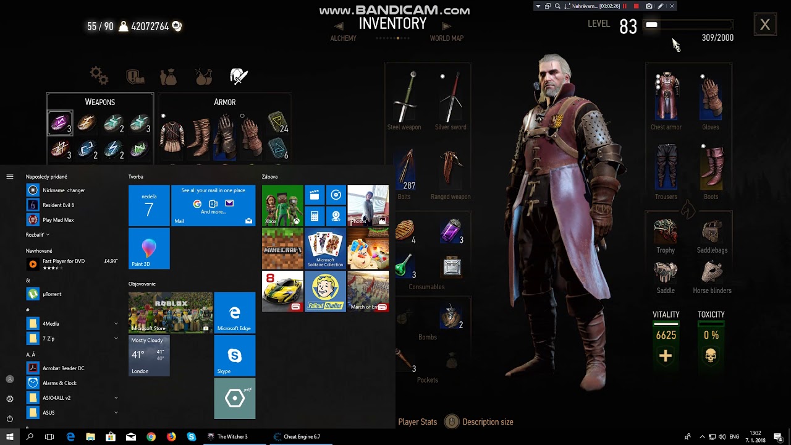Screen dimensions: 791x445
Task: Select the Trophy horse slot
Action: [666, 230]
